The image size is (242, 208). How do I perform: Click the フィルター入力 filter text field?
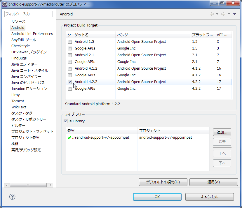[29, 14]
